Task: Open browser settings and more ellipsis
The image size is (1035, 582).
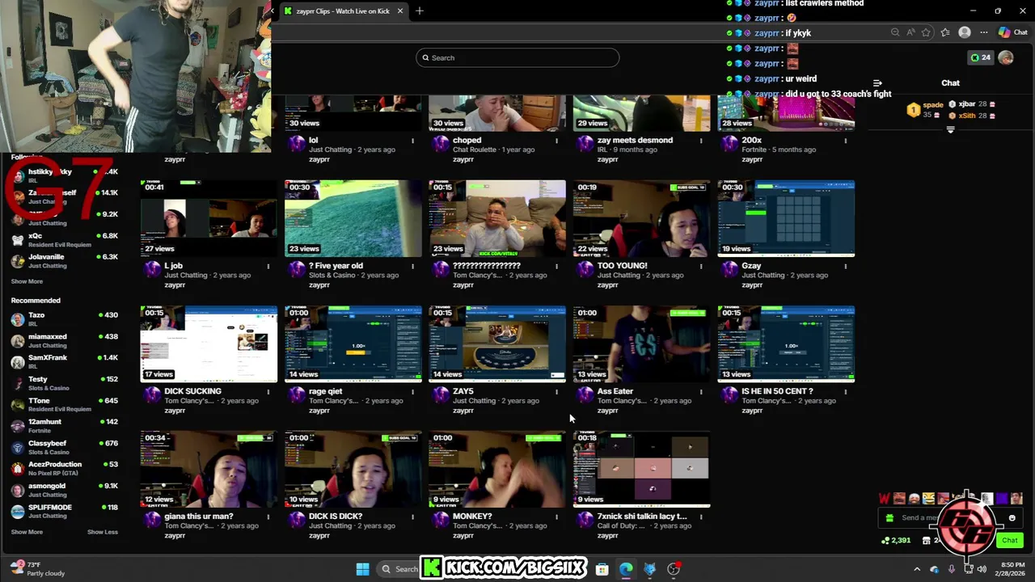Action: coord(984,32)
